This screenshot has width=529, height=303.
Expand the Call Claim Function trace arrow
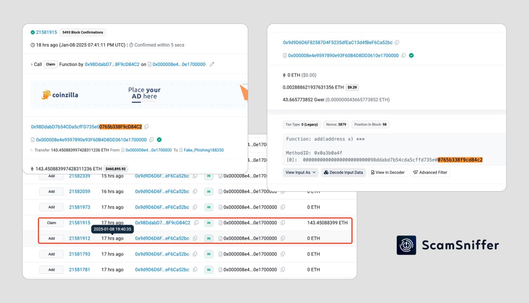(x=32, y=64)
